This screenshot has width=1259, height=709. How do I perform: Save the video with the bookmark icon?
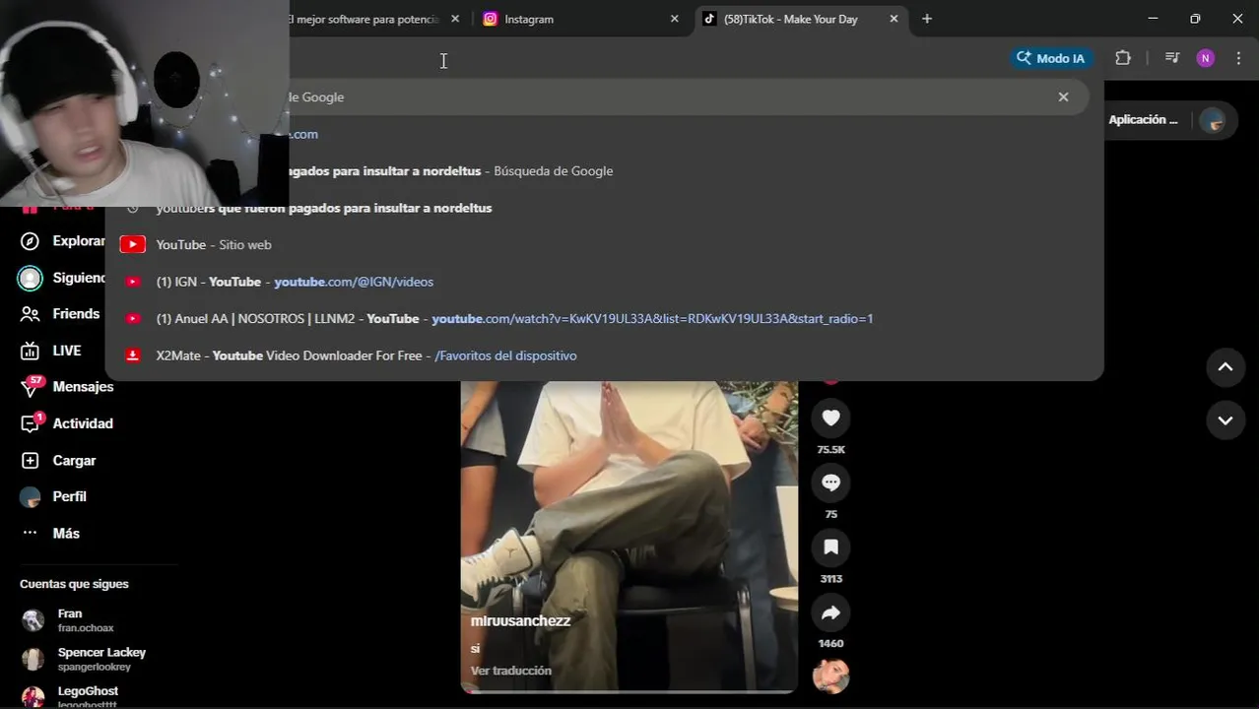point(830,548)
